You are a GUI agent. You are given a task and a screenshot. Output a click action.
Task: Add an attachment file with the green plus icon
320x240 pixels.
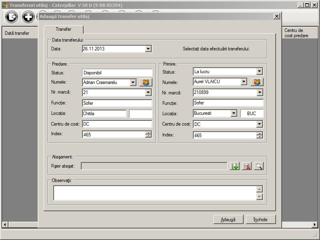[x=235, y=166]
